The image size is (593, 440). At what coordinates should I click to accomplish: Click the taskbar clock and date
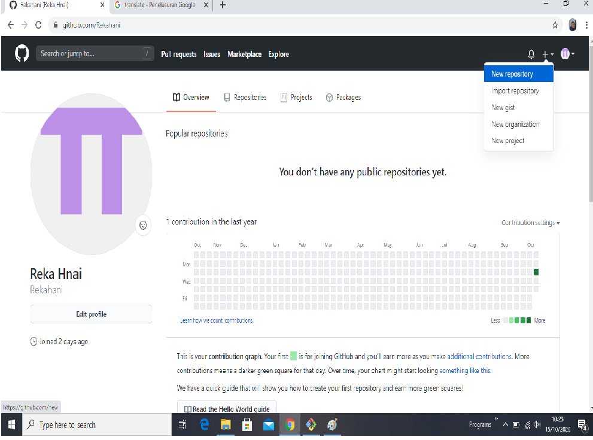coord(558,424)
